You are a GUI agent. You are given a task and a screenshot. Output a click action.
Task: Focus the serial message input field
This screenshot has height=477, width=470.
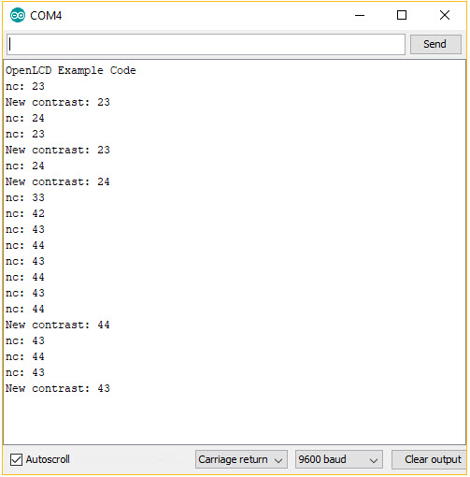point(206,44)
